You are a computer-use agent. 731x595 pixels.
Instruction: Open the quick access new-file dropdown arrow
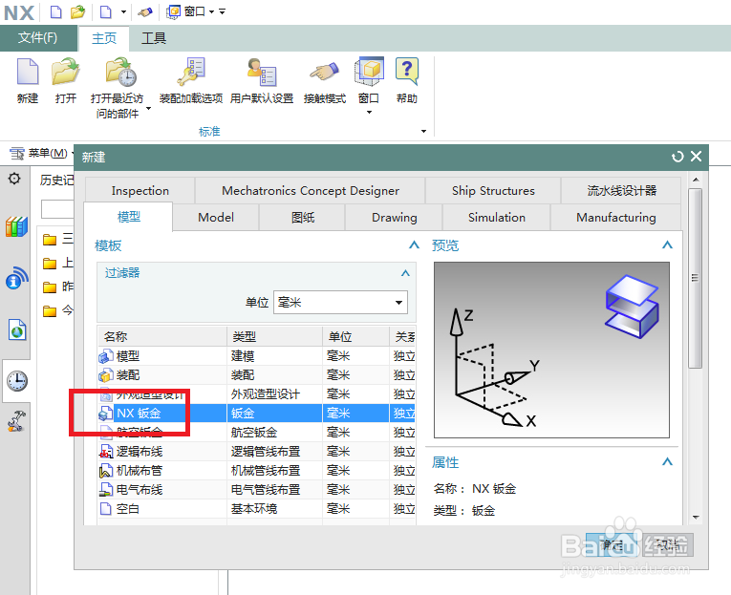click(123, 11)
